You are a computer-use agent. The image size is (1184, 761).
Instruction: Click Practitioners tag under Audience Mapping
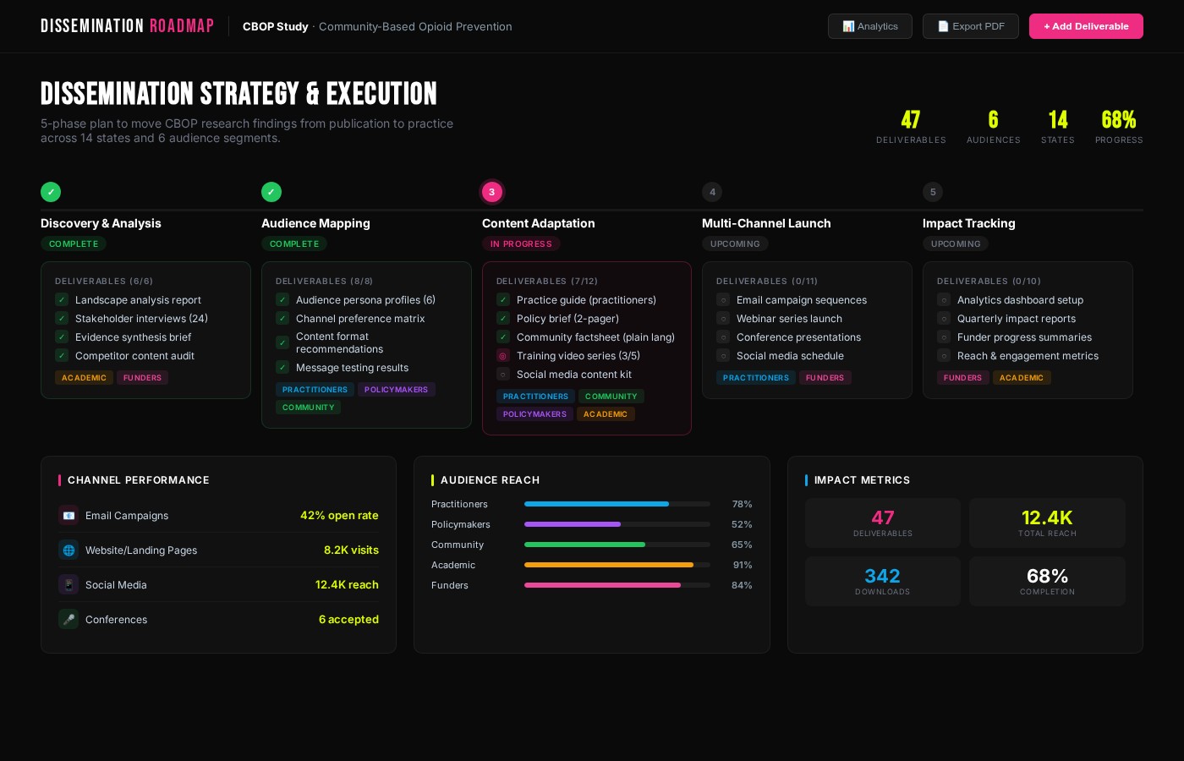pos(315,389)
